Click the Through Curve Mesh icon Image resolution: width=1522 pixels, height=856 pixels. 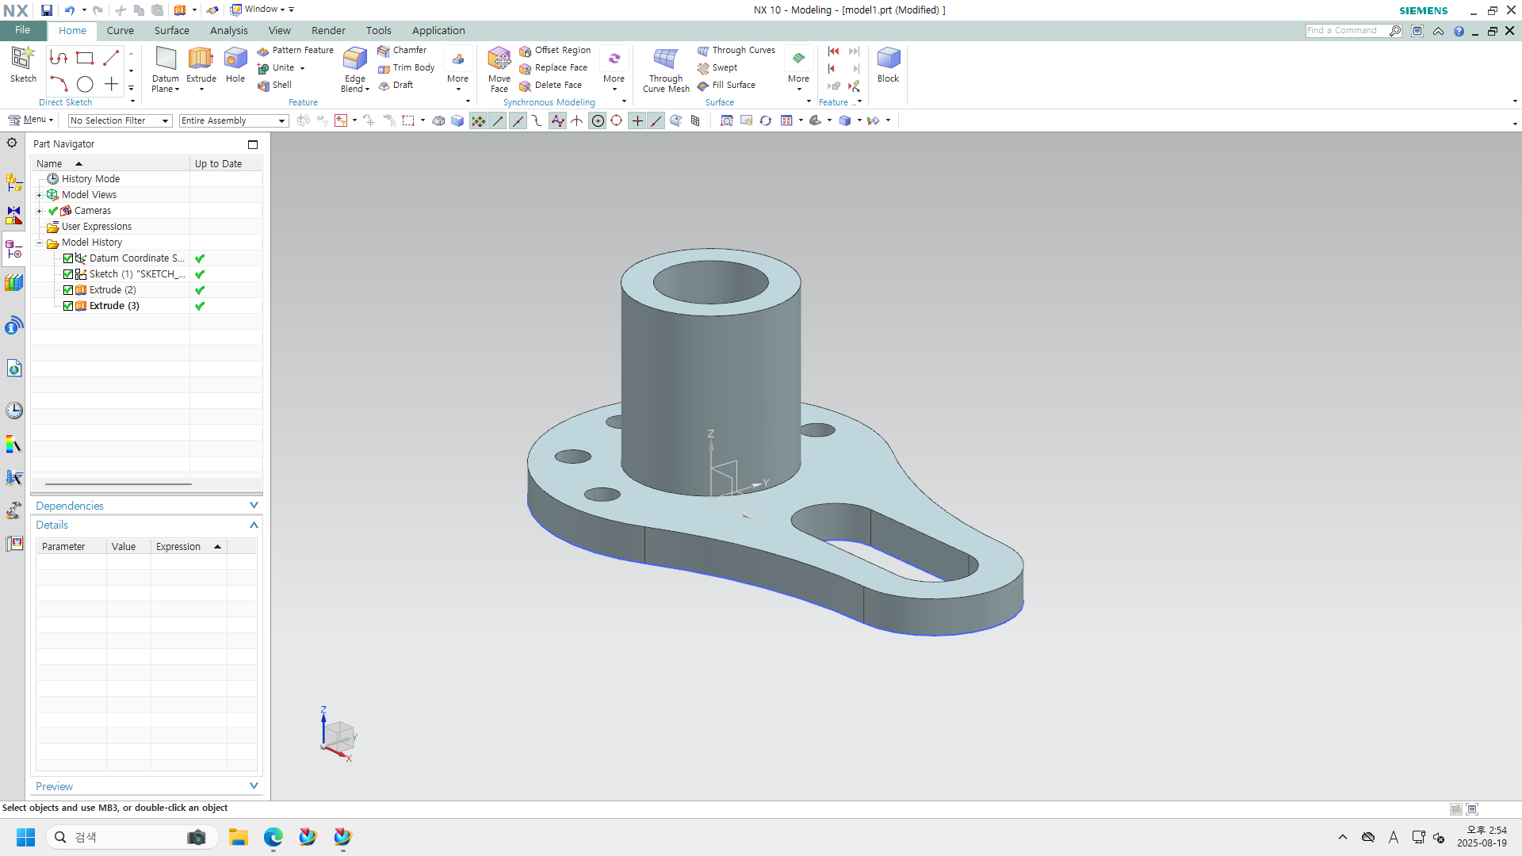pos(665,59)
